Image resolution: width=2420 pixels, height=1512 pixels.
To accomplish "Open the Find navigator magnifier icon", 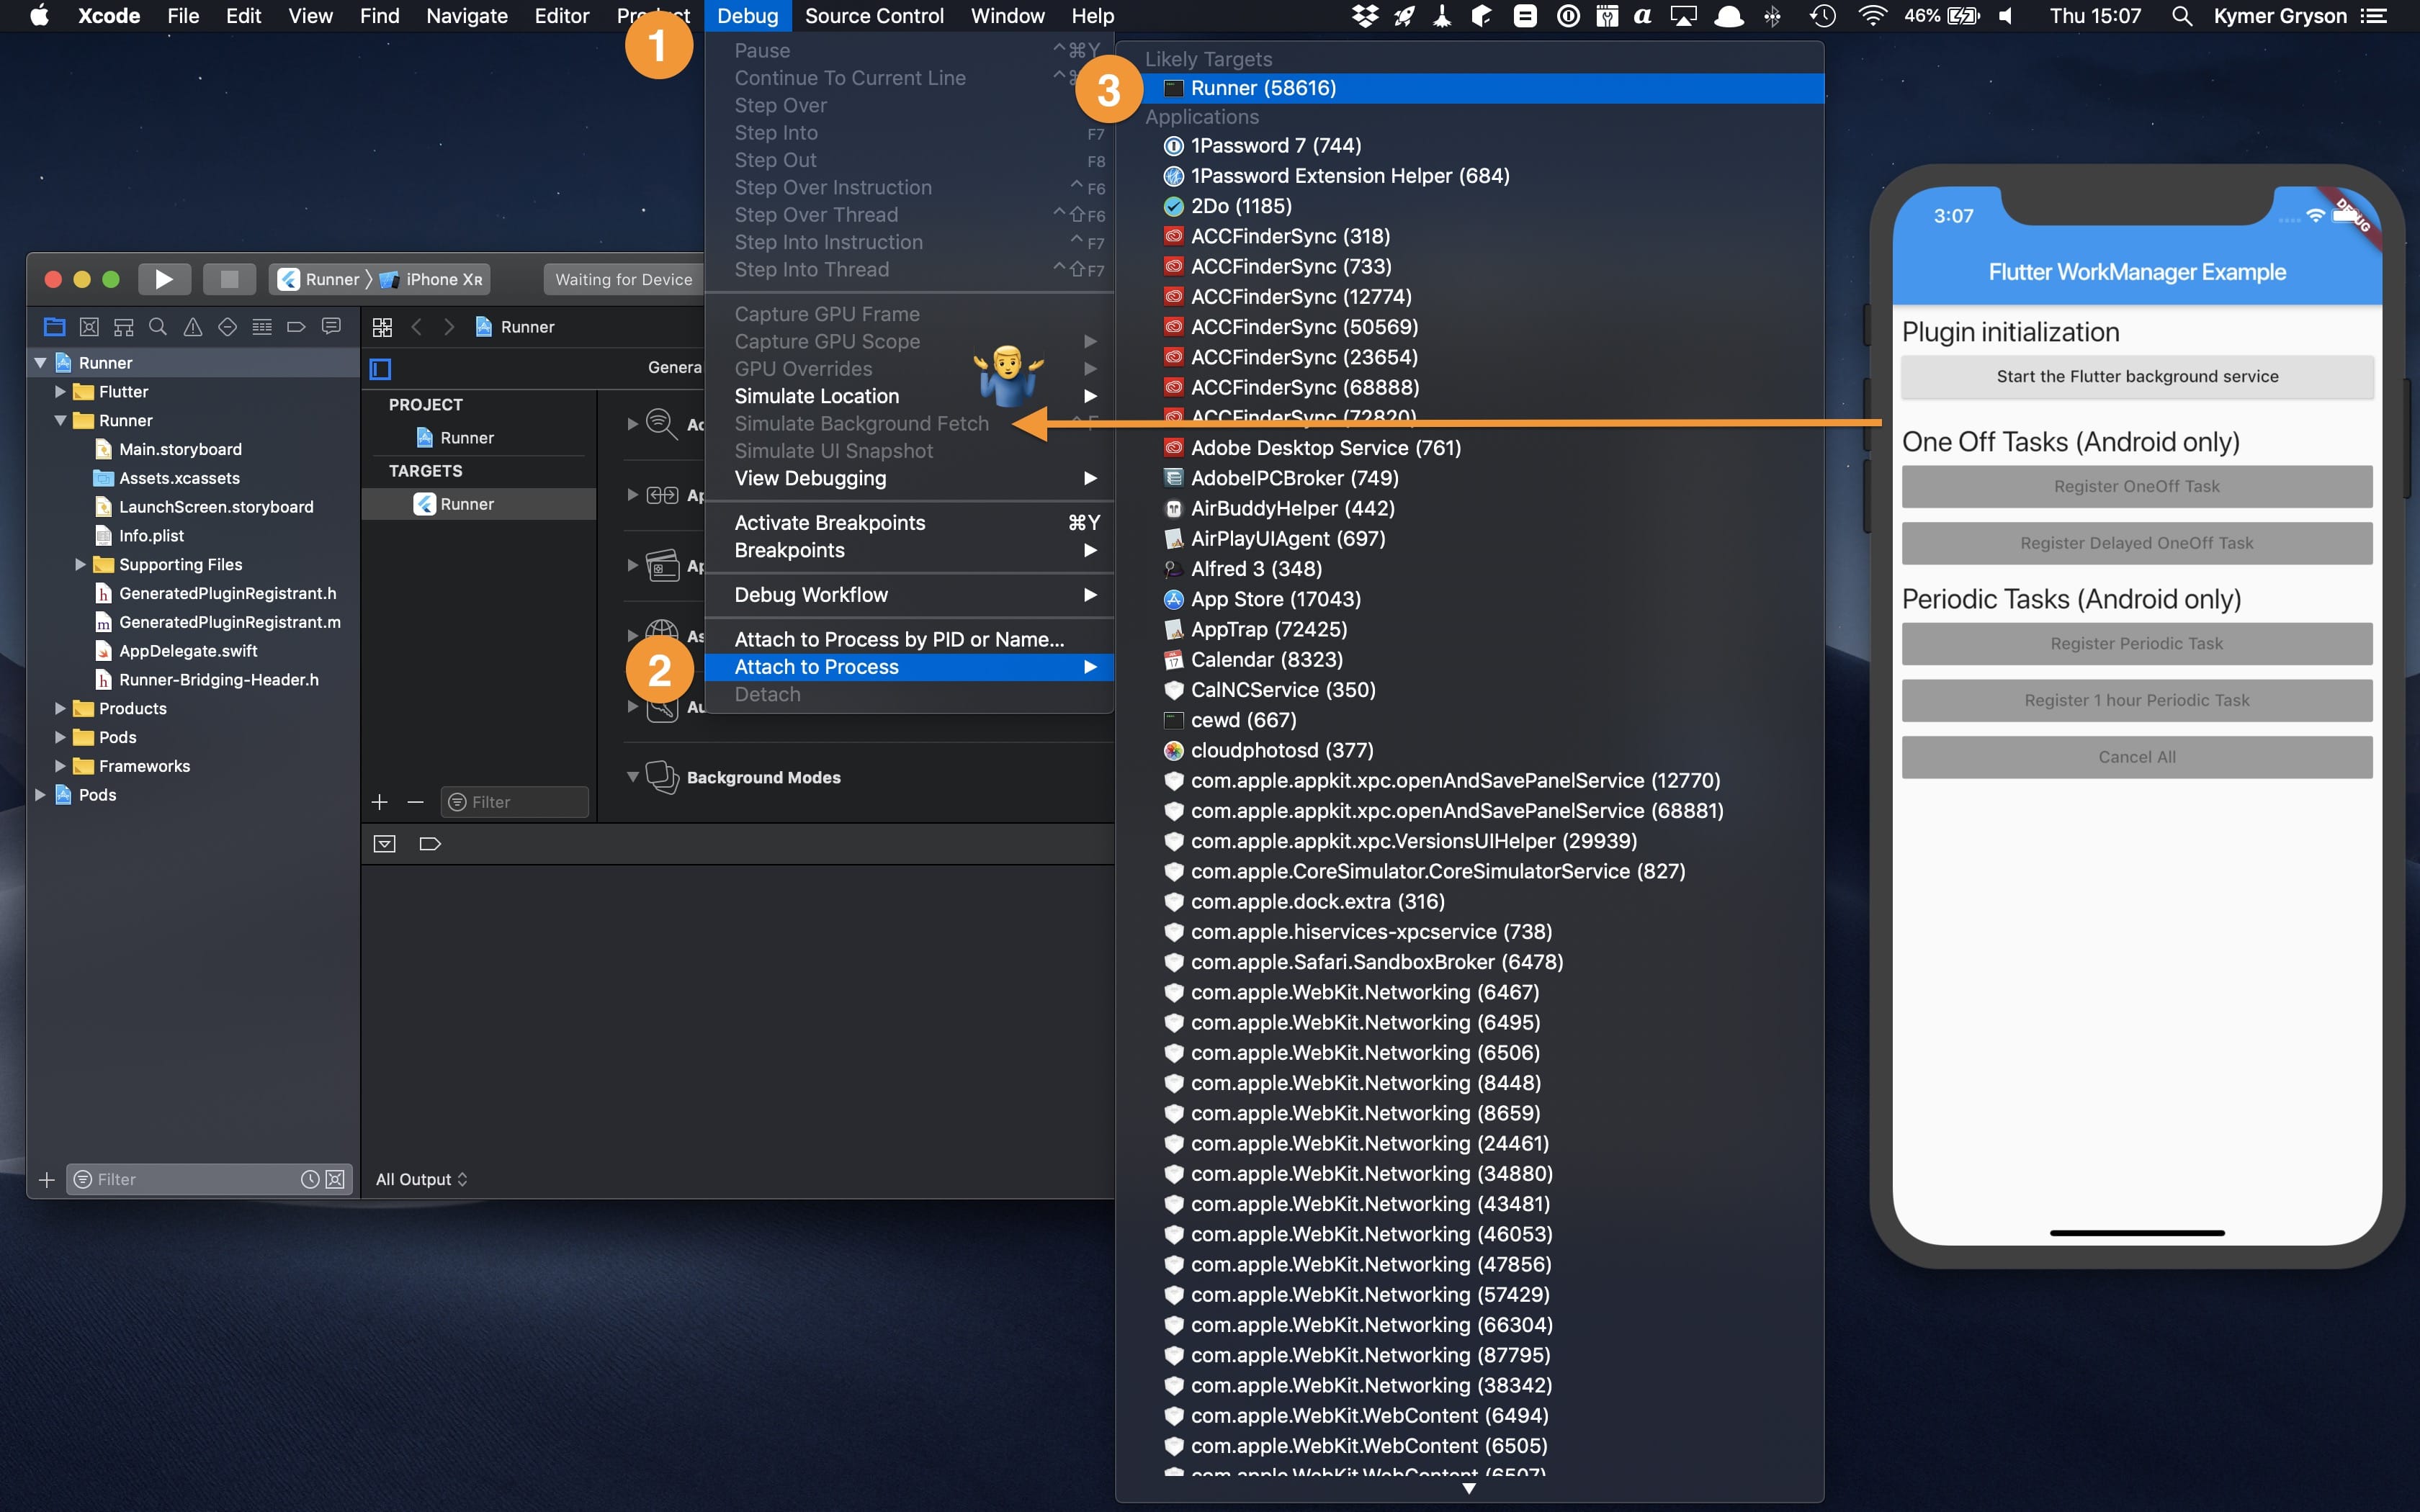I will coord(158,327).
